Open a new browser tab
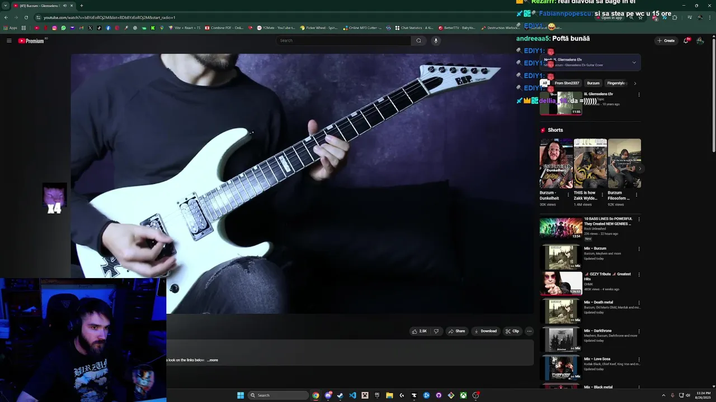The height and width of the screenshot is (402, 716). pyautogui.click(x=82, y=6)
